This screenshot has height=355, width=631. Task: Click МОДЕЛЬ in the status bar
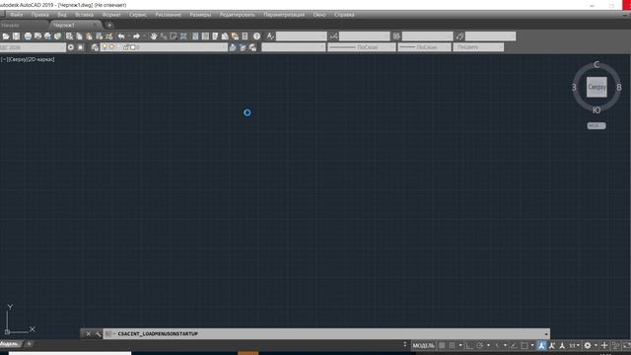coord(424,345)
